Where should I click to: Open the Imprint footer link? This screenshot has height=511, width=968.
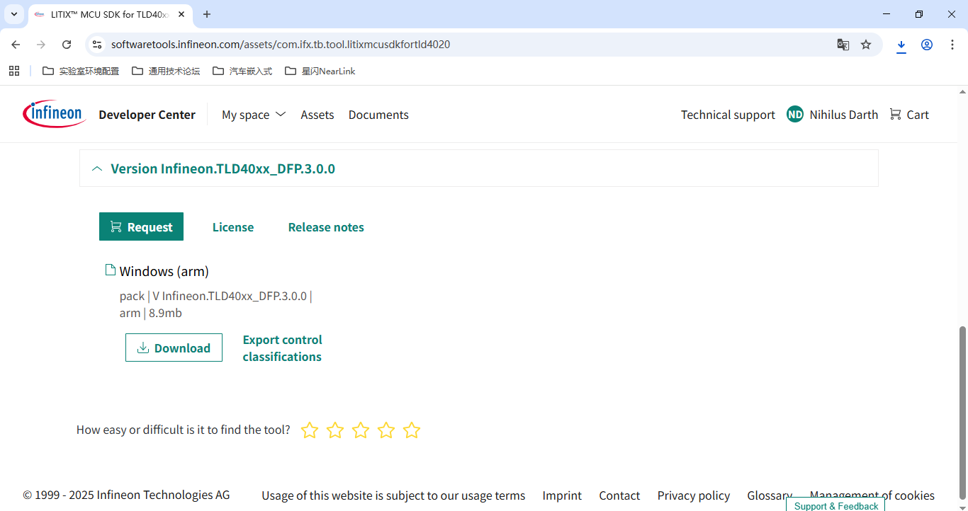[x=562, y=495]
